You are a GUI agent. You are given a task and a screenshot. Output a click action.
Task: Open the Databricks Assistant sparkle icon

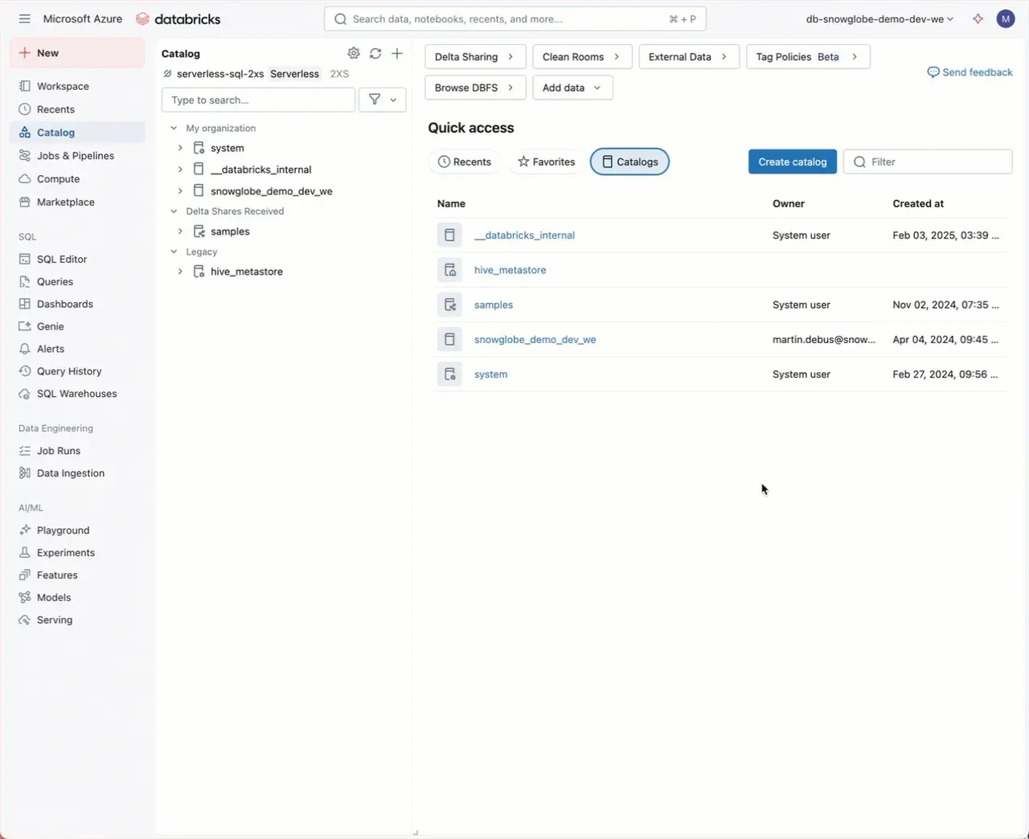point(978,18)
